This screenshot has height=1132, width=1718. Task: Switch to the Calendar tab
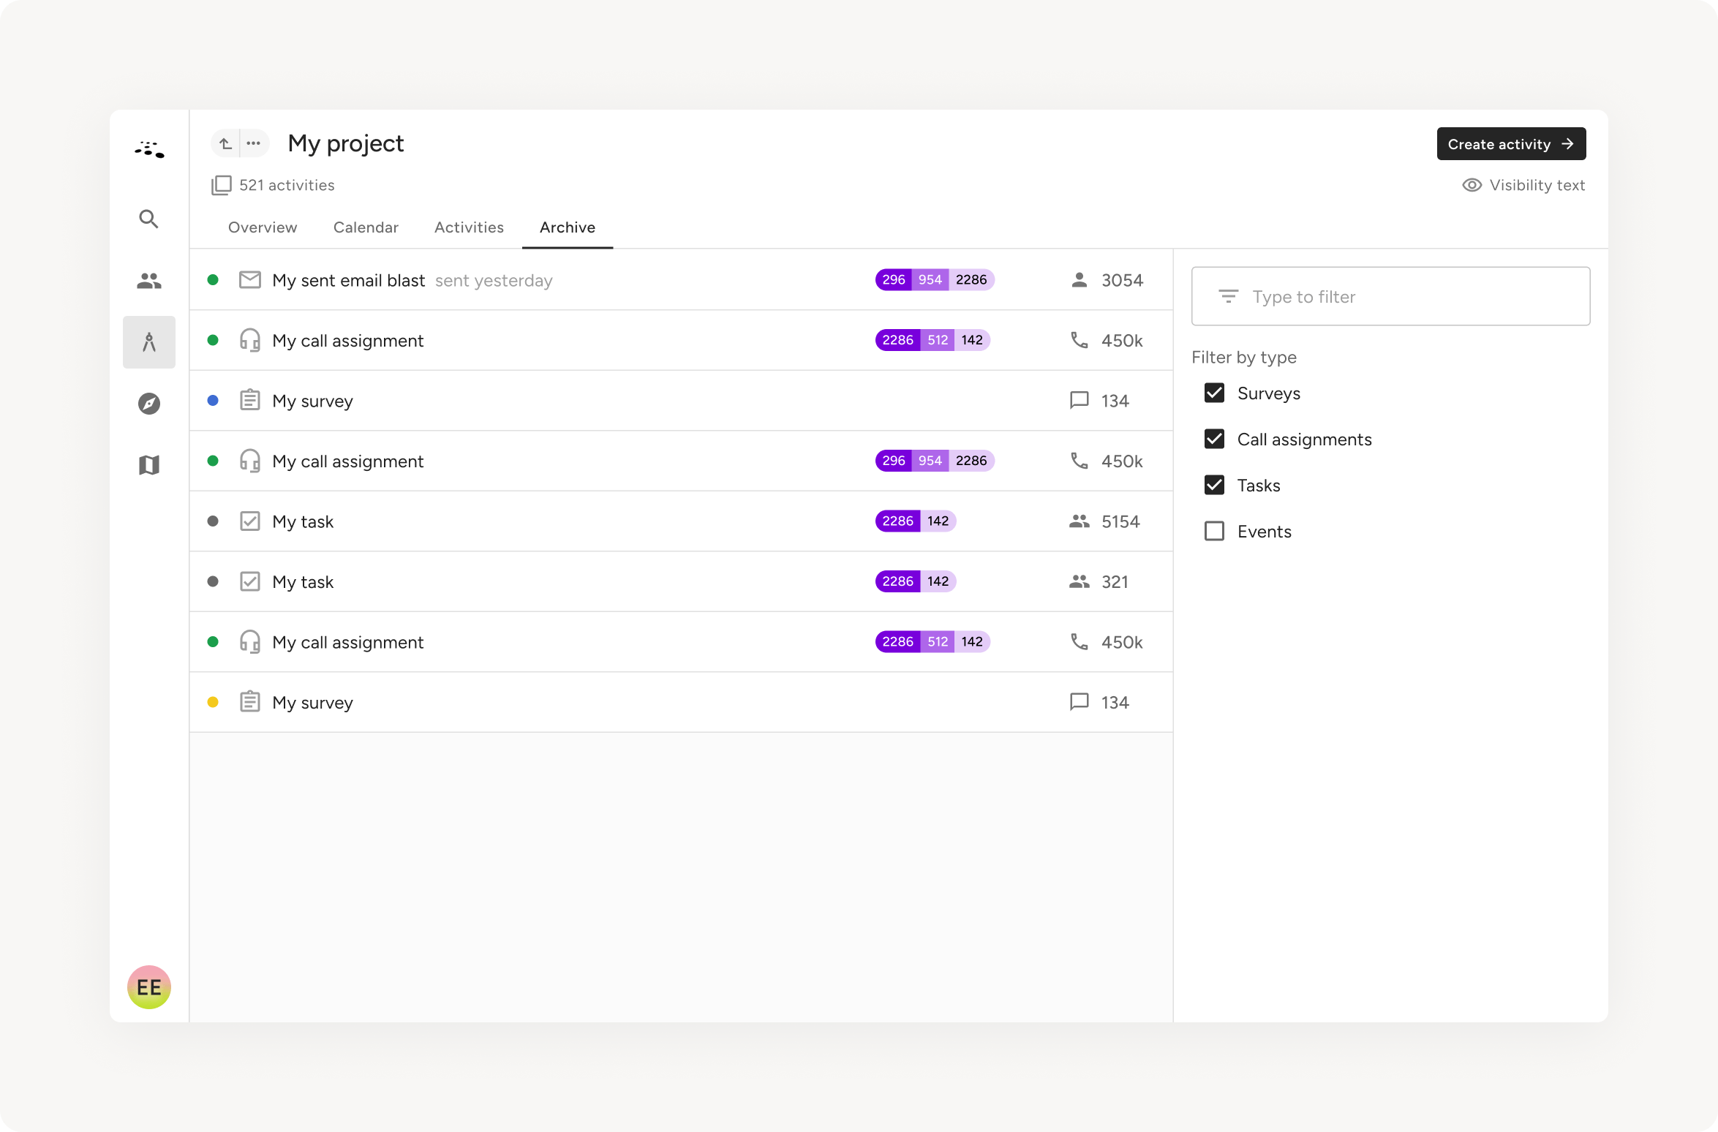tap(366, 227)
